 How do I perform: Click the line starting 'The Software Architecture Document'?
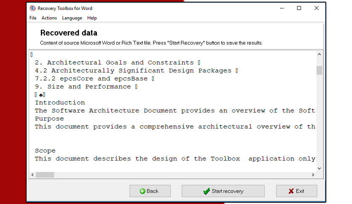click(x=175, y=111)
